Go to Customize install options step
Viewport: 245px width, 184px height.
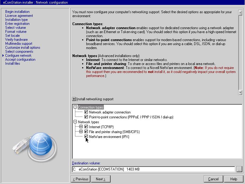click(x=23, y=48)
